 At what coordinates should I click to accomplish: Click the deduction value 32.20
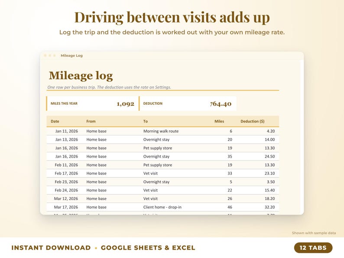(269, 207)
